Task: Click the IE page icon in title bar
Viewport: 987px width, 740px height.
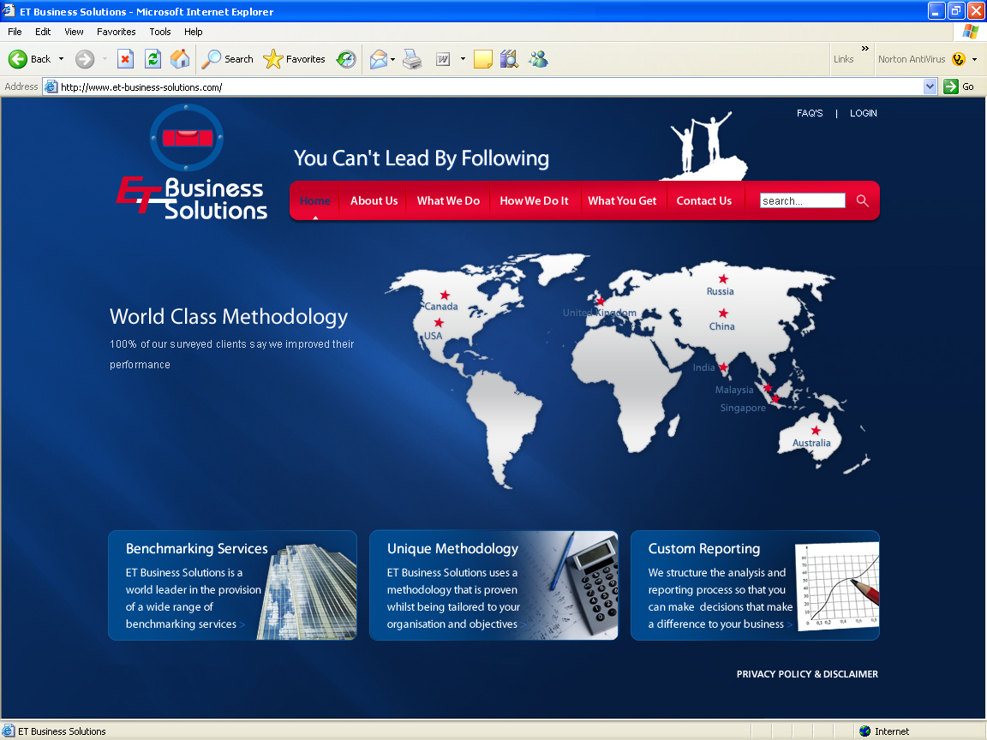Action: (9, 10)
